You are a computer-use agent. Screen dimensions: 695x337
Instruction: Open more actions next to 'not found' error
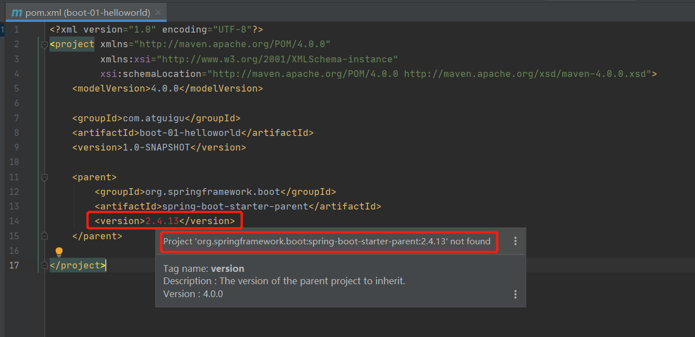pyautogui.click(x=515, y=242)
